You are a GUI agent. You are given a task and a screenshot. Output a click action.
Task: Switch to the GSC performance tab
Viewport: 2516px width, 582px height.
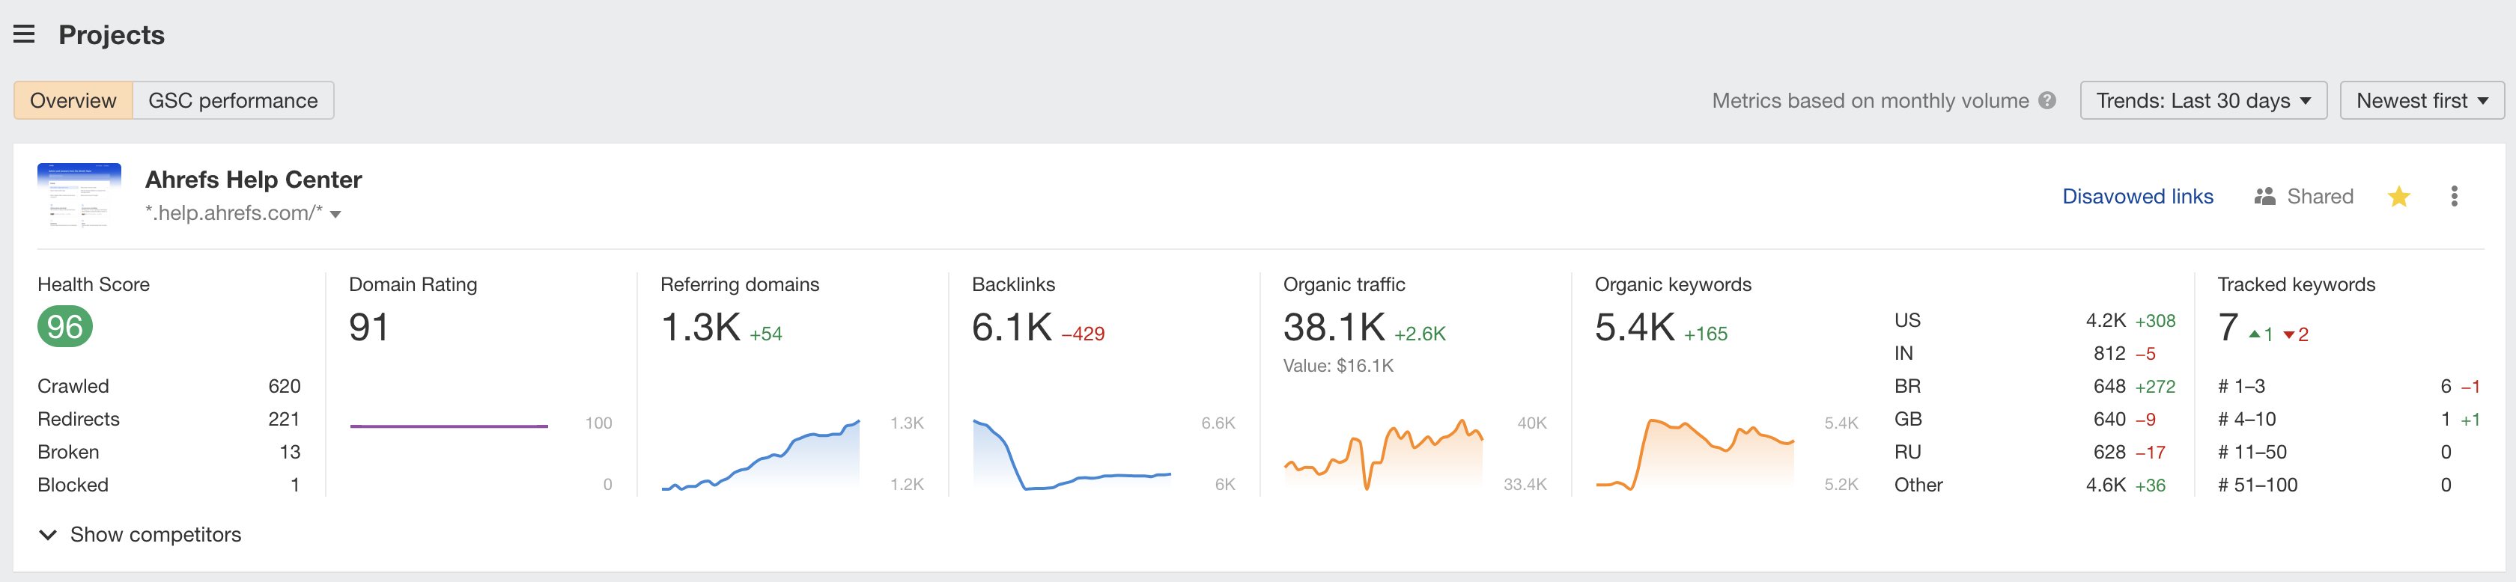tap(232, 100)
